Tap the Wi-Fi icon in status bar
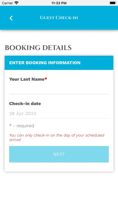Image resolution: width=118 pixels, height=209 pixels. click(x=17, y=3)
